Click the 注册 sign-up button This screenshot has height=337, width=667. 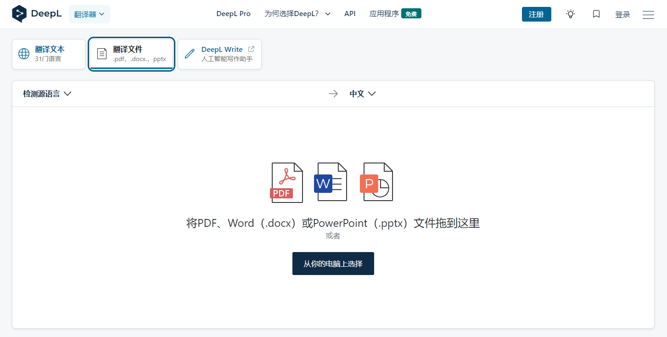coord(536,14)
